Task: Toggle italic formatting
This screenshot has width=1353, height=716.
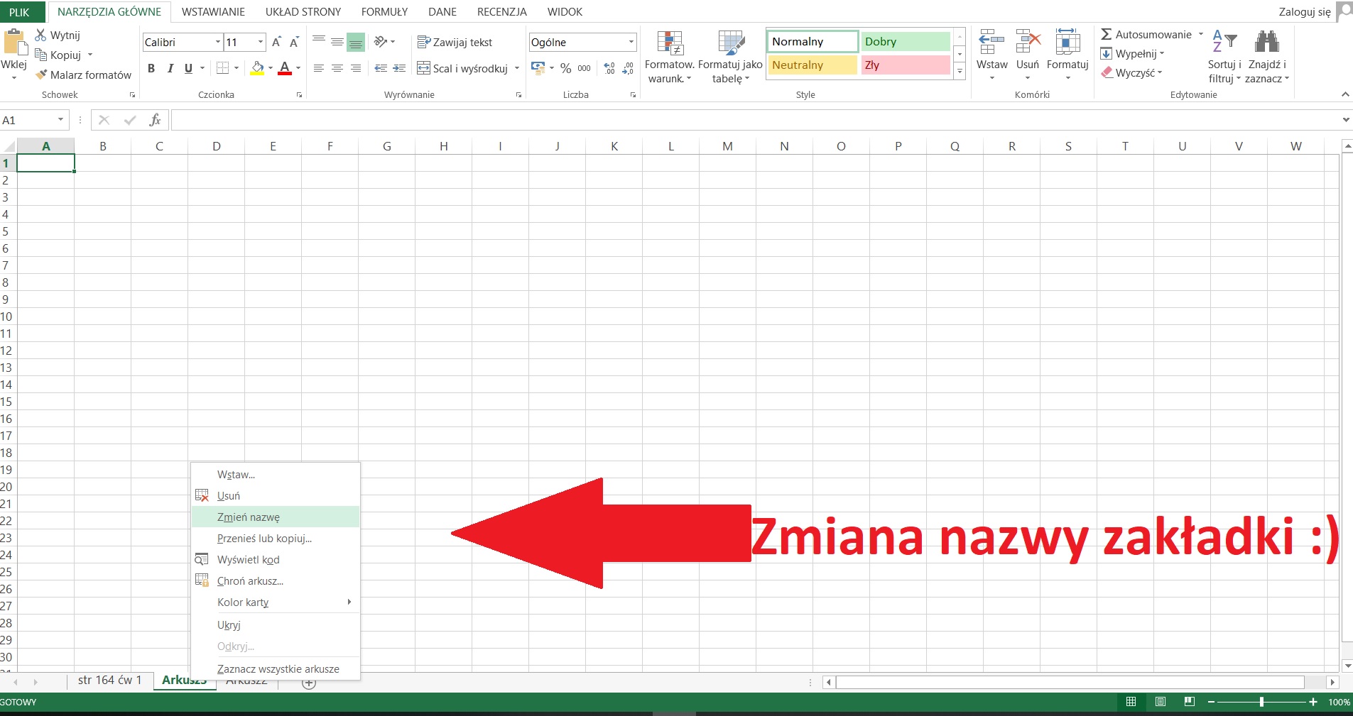Action: tap(170, 68)
